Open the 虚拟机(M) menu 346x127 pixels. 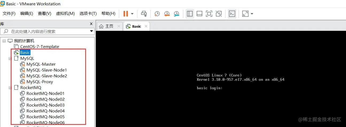pos(65,14)
